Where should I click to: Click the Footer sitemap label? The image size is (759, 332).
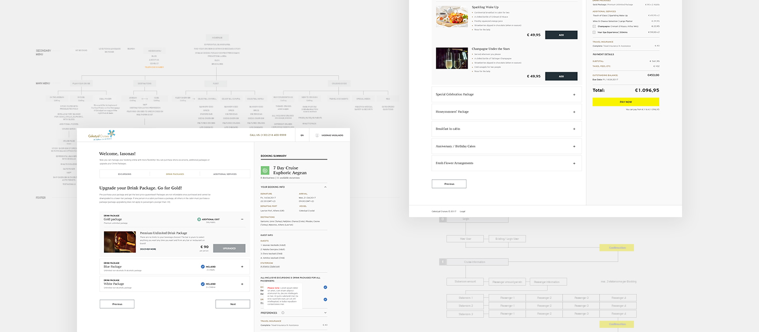pyautogui.click(x=41, y=198)
